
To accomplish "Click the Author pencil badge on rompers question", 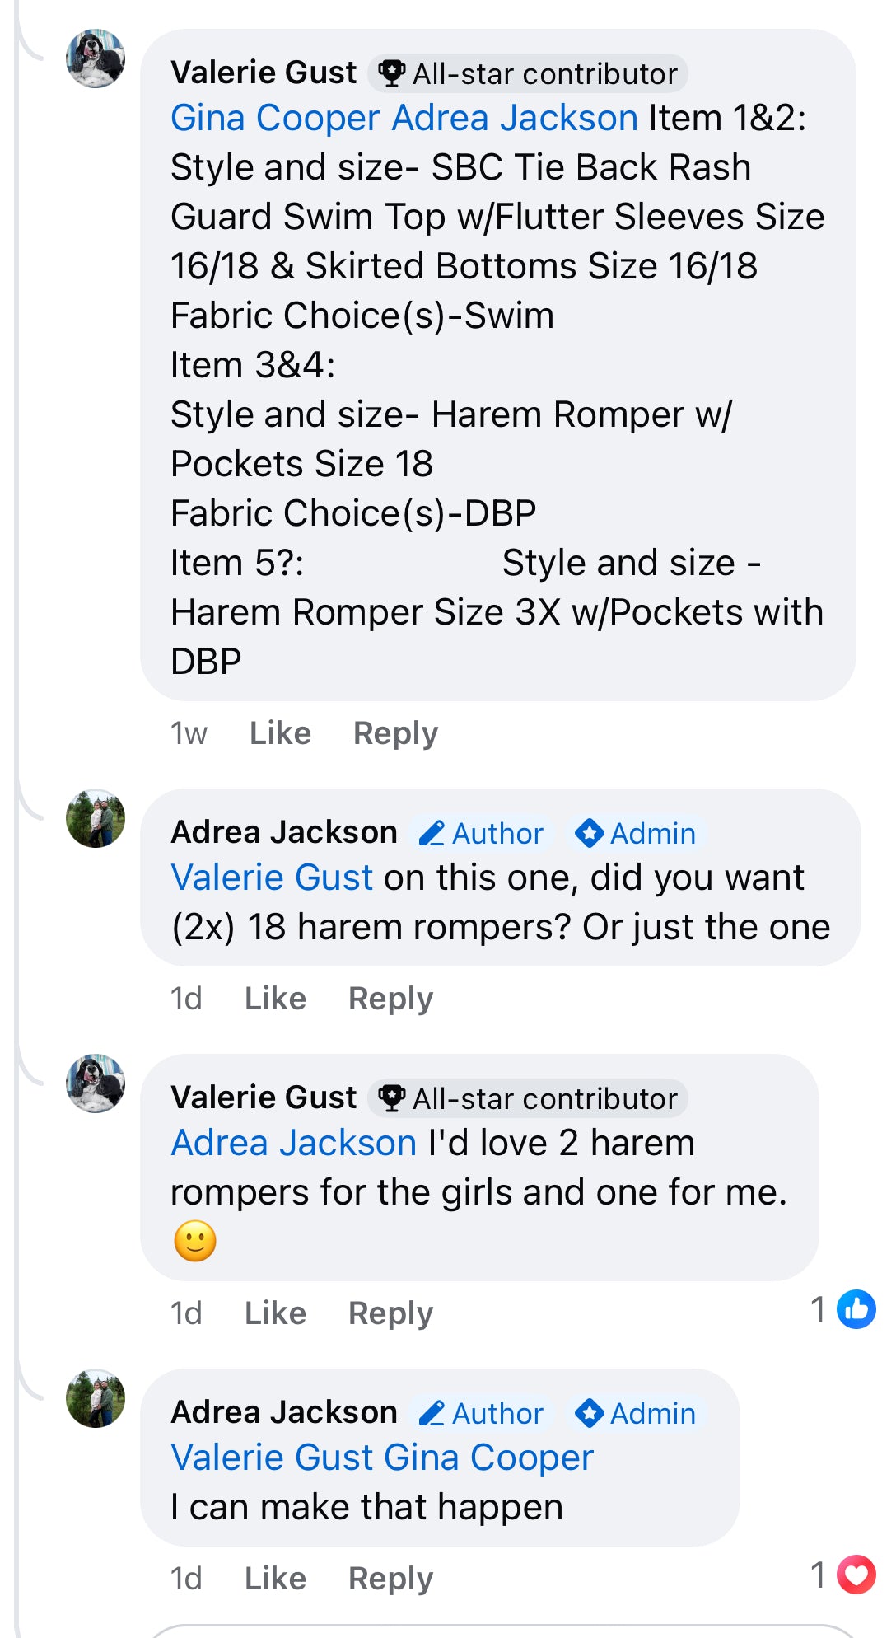I will click(482, 834).
